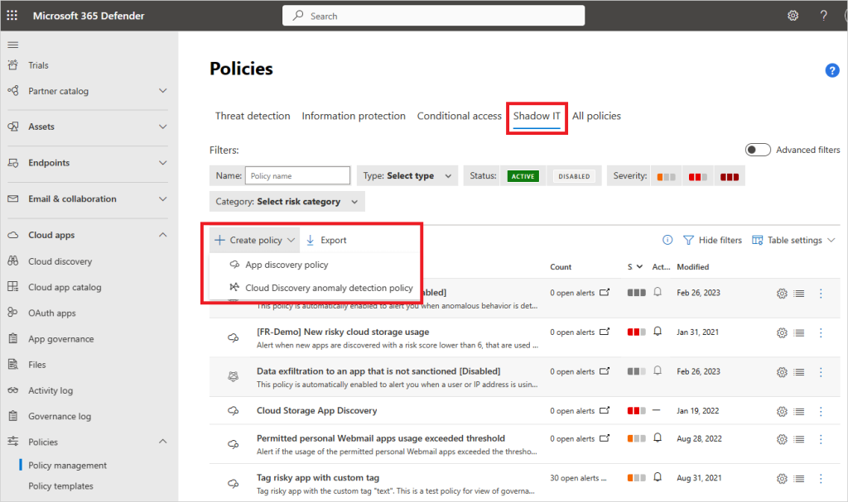The width and height of the screenshot is (848, 502).
Task: Click more options for Tag risky app policy
Action: pyautogui.click(x=821, y=478)
